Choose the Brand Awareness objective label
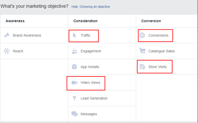Screen dimensions: 198x123 27,35
